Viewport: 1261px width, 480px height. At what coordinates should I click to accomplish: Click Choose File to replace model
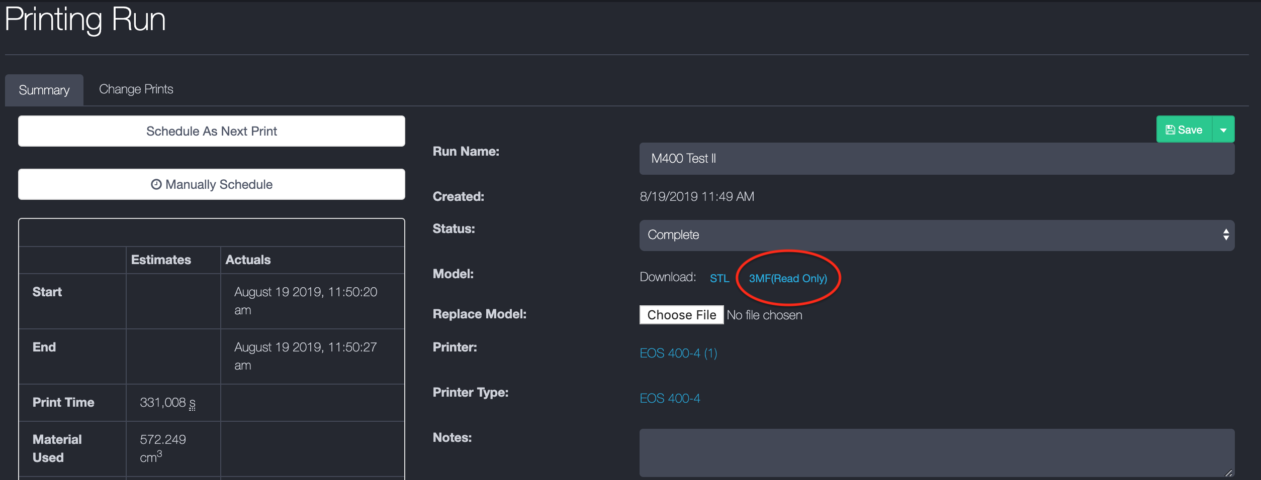[x=681, y=315]
